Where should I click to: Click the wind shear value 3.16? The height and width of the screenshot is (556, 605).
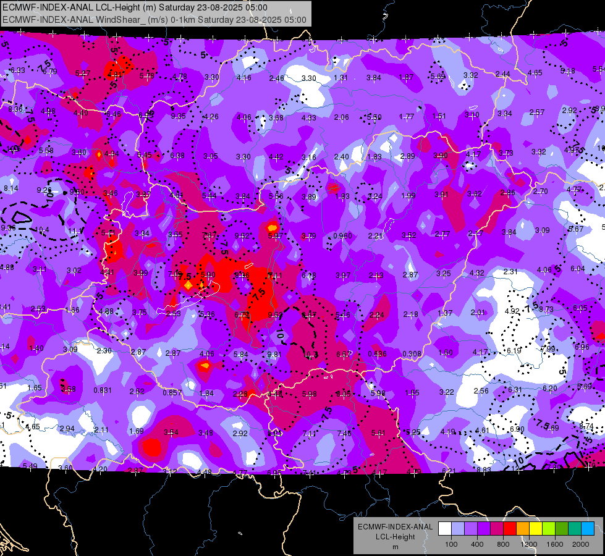coord(308,157)
